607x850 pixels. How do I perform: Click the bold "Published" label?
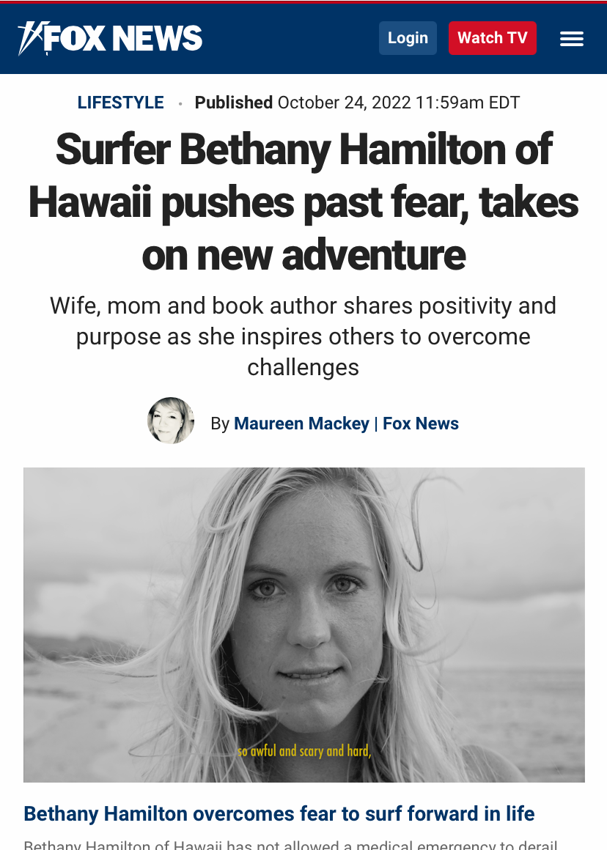tap(233, 103)
